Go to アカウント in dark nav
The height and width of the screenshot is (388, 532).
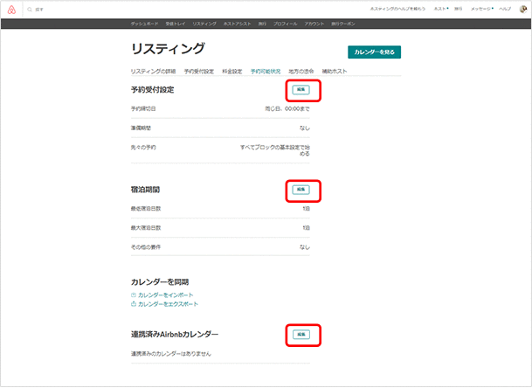click(x=314, y=24)
